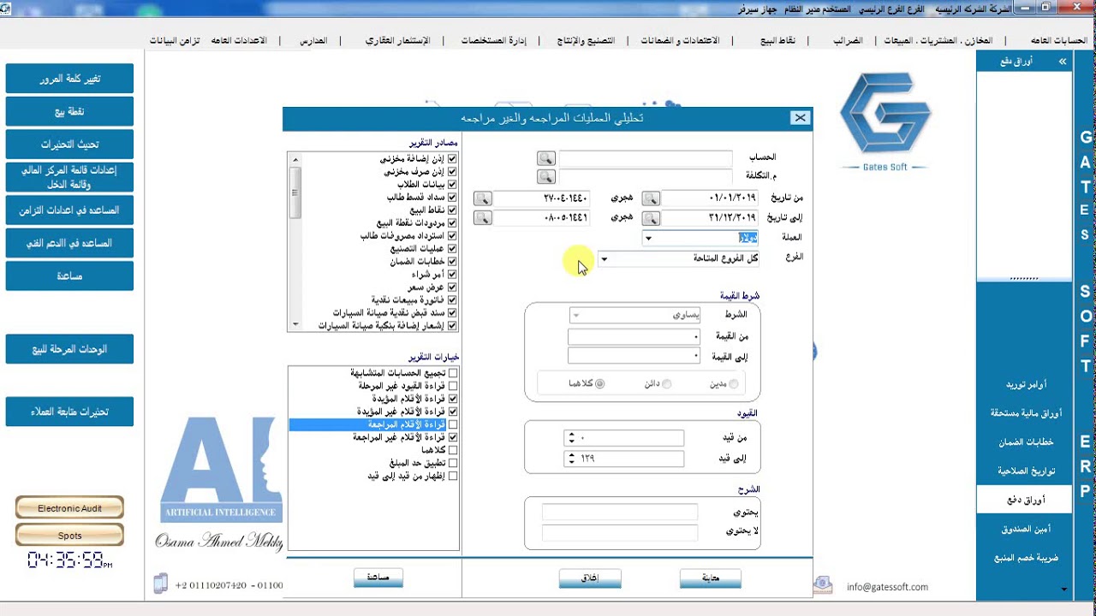Viewport: 1096px width, 616px height.
Task: Select خطابات الضمان in right sidebar
Action: [x=1024, y=442]
